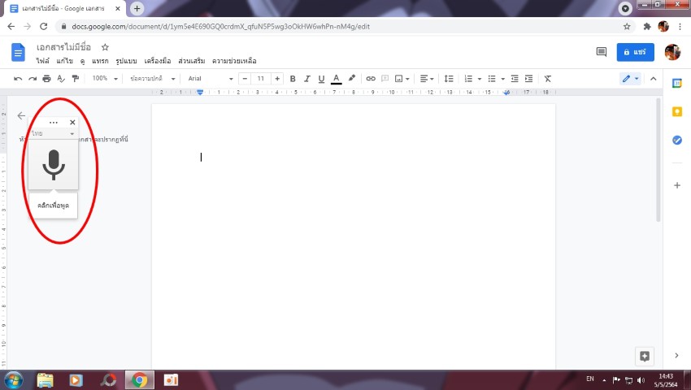Screen dimensions: 691x390
Task: Open Chrome extensions puzzle icon
Action: [x=647, y=27]
